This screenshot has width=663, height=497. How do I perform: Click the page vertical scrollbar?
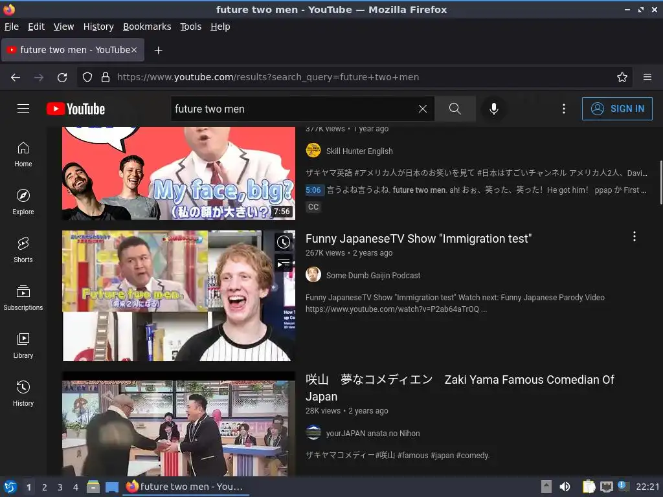(660, 182)
